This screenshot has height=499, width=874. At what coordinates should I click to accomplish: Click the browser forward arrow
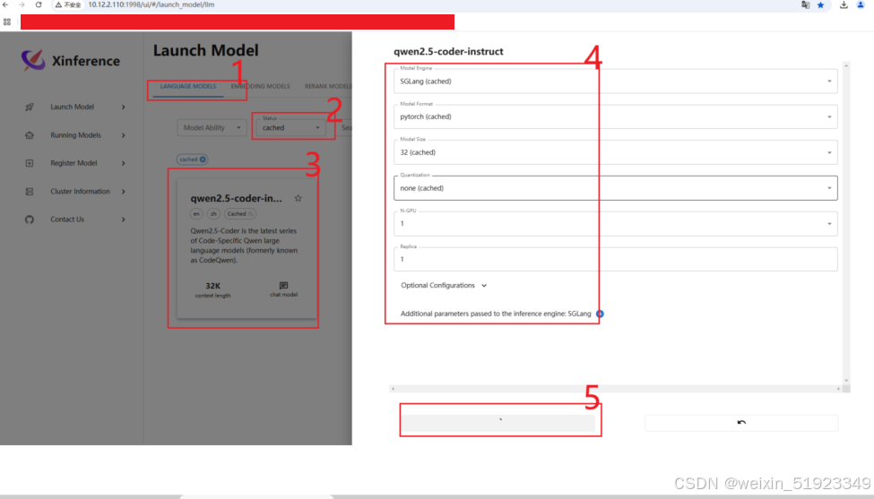click(x=22, y=4)
